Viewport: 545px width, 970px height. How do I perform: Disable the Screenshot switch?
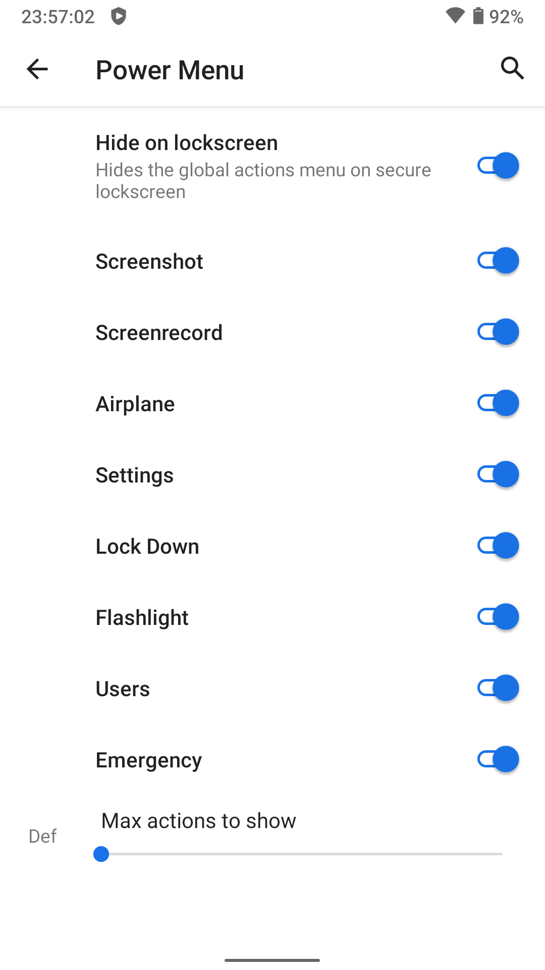point(498,261)
